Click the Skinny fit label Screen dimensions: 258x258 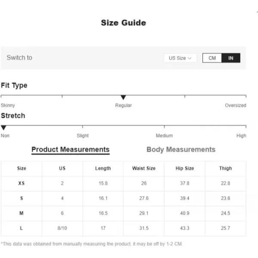pyautogui.click(x=8, y=105)
